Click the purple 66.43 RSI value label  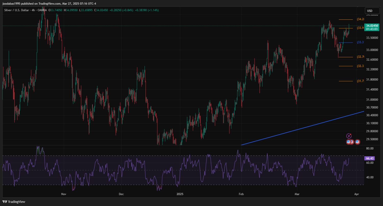coord(370,159)
